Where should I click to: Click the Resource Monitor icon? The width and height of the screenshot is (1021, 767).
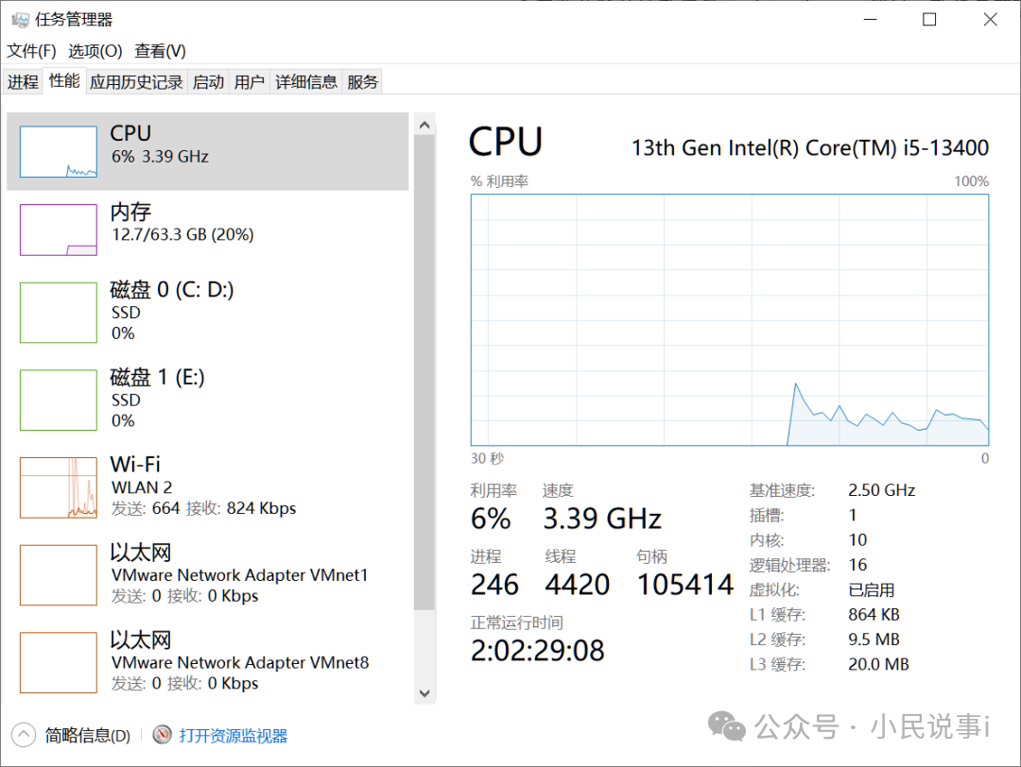(x=163, y=735)
